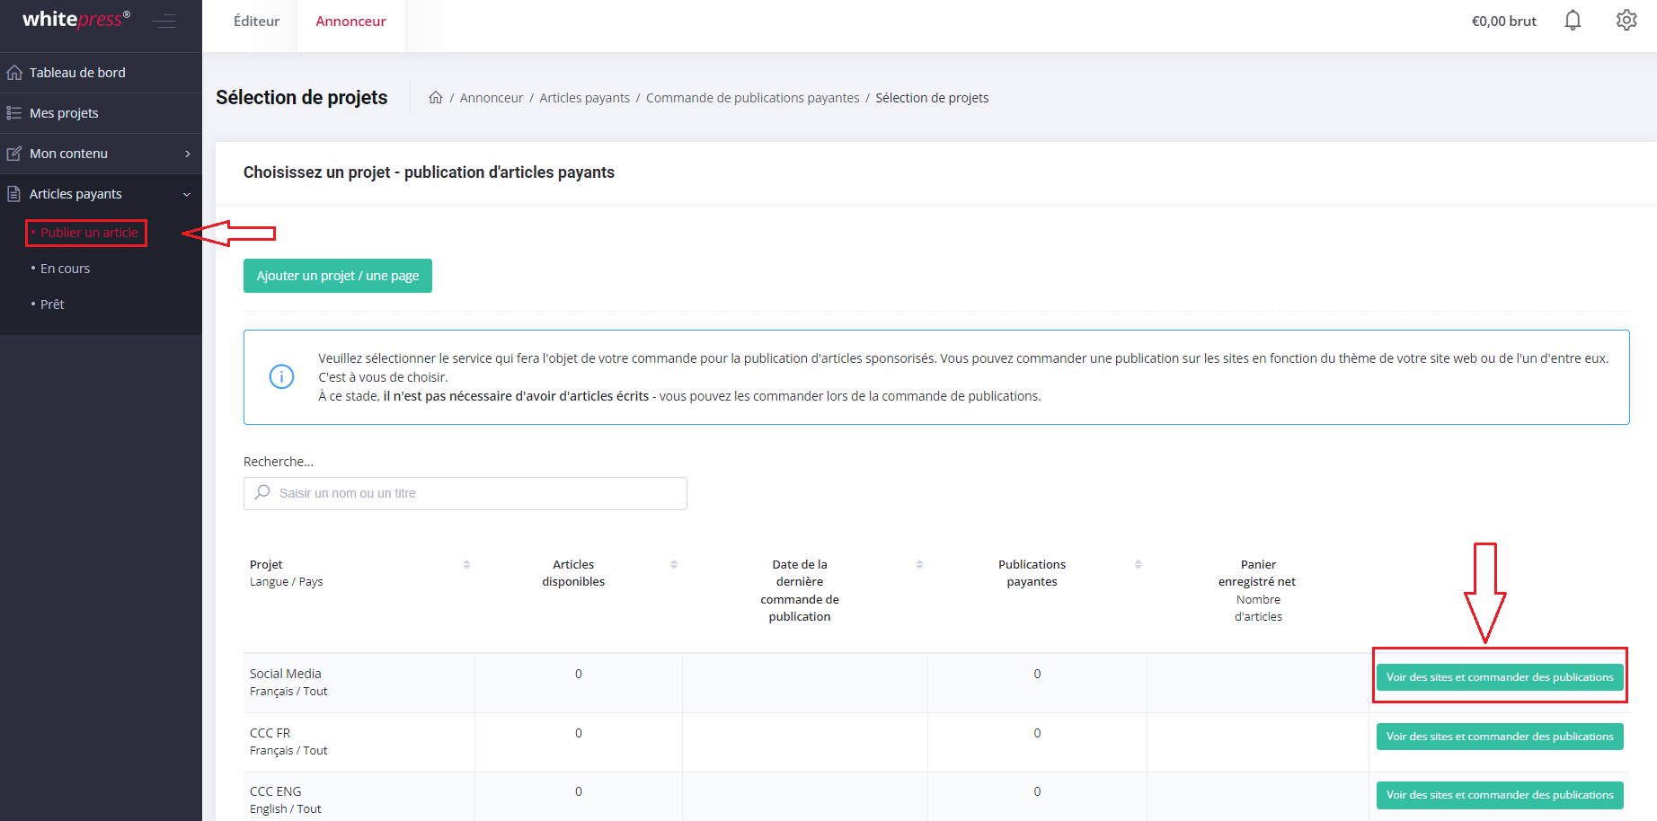View sites and order publications for CCC FR
The width and height of the screenshot is (1657, 821).
point(1500,737)
